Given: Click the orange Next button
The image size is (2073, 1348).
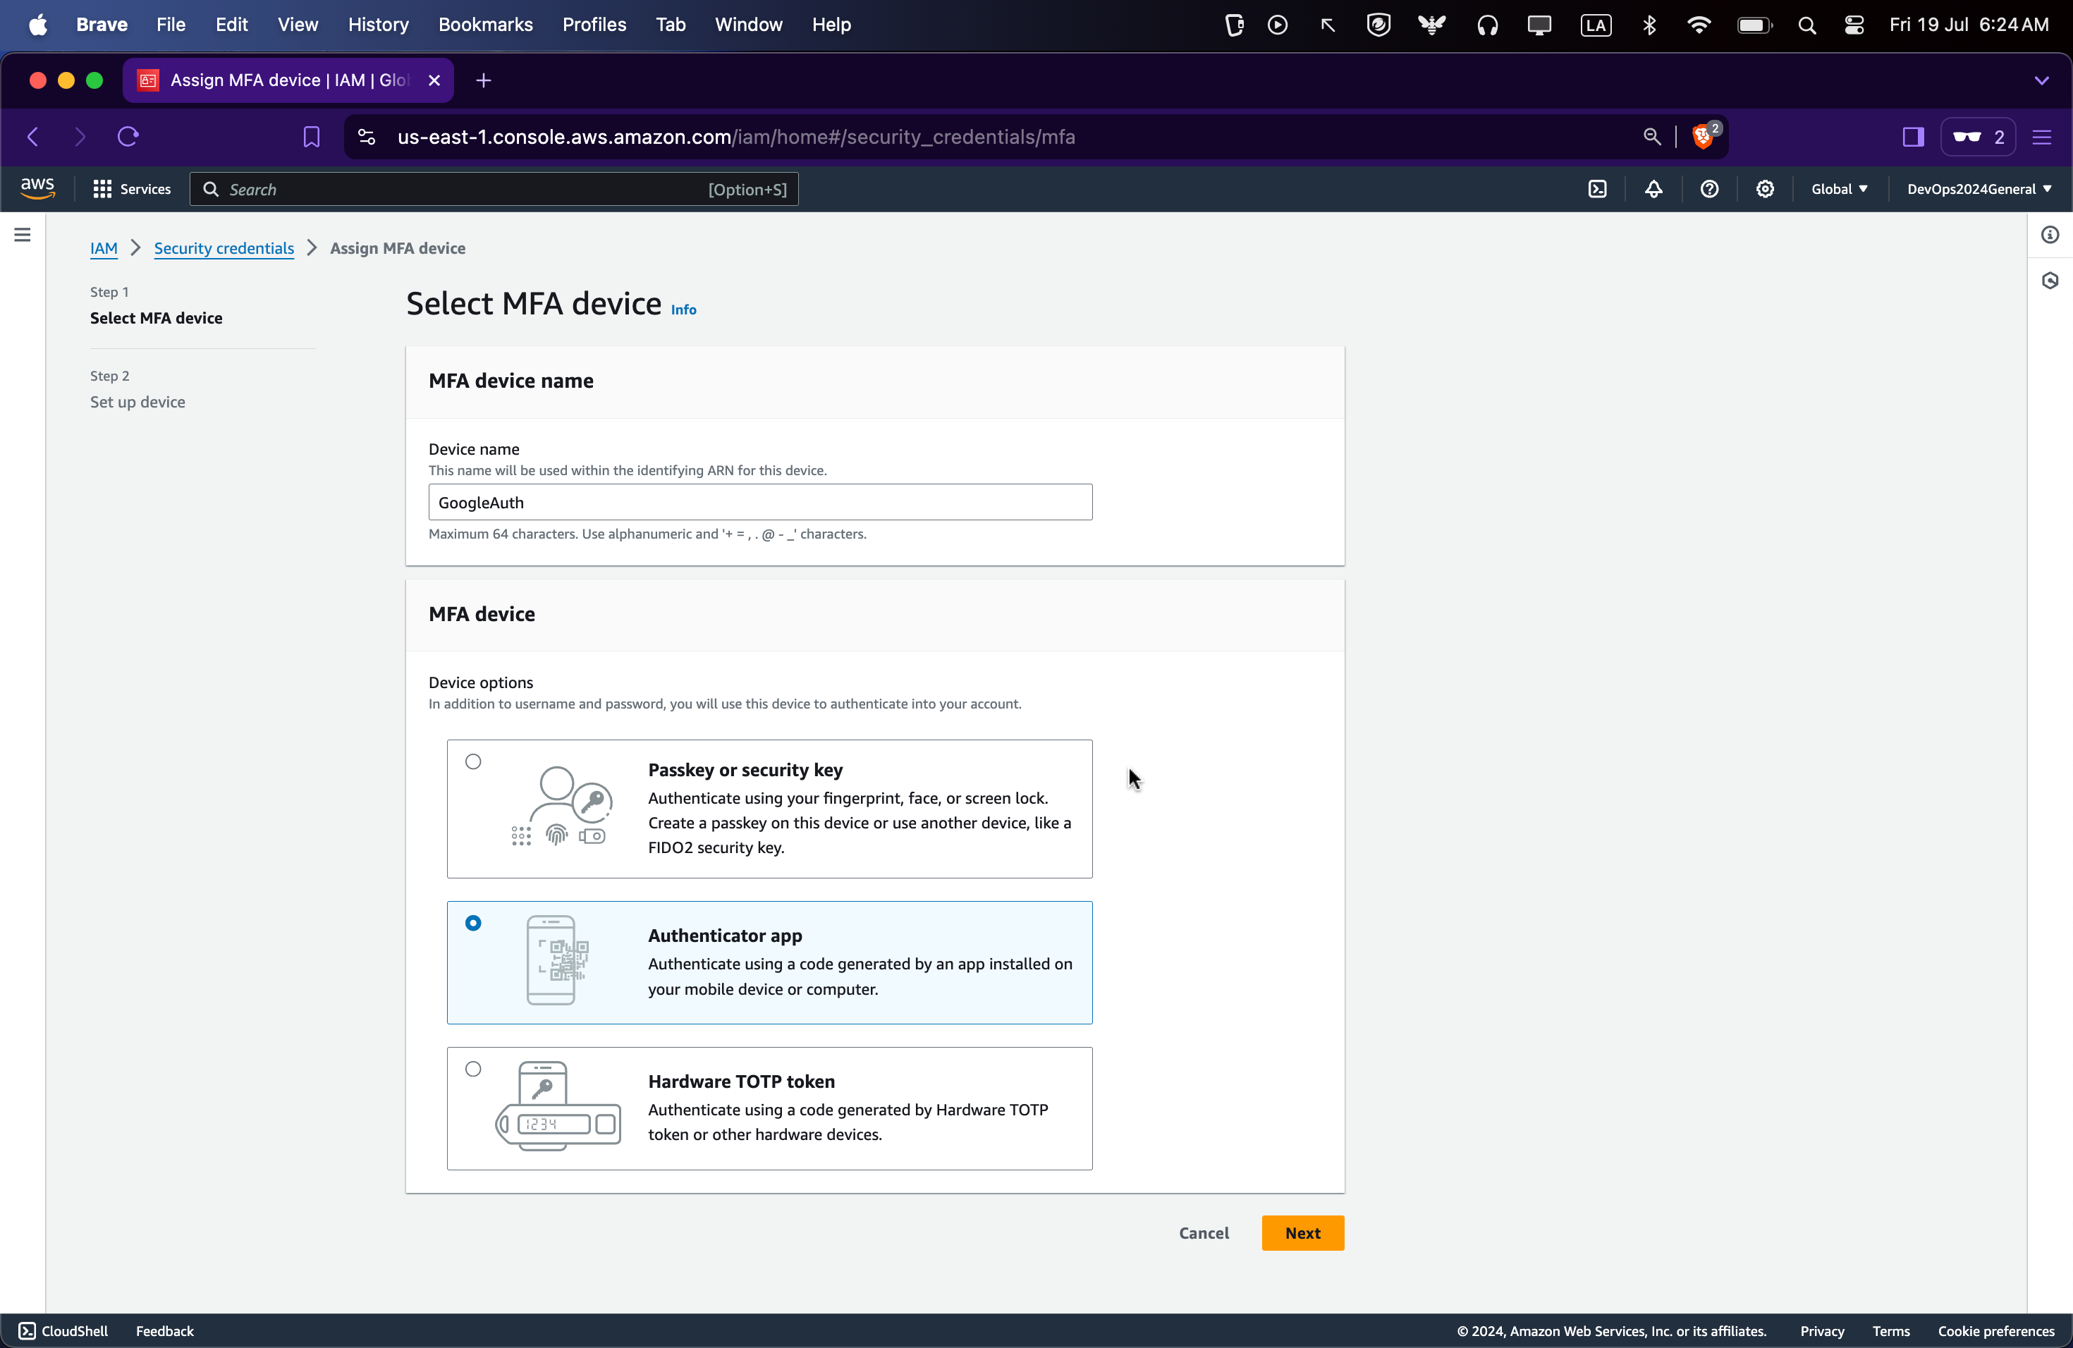Looking at the screenshot, I should pyautogui.click(x=1302, y=1233).
